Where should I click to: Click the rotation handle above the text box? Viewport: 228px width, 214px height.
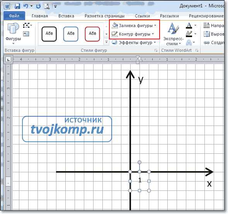click(140, 162)
